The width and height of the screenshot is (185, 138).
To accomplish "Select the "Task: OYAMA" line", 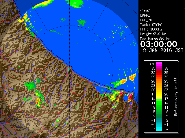I will 151,25.
